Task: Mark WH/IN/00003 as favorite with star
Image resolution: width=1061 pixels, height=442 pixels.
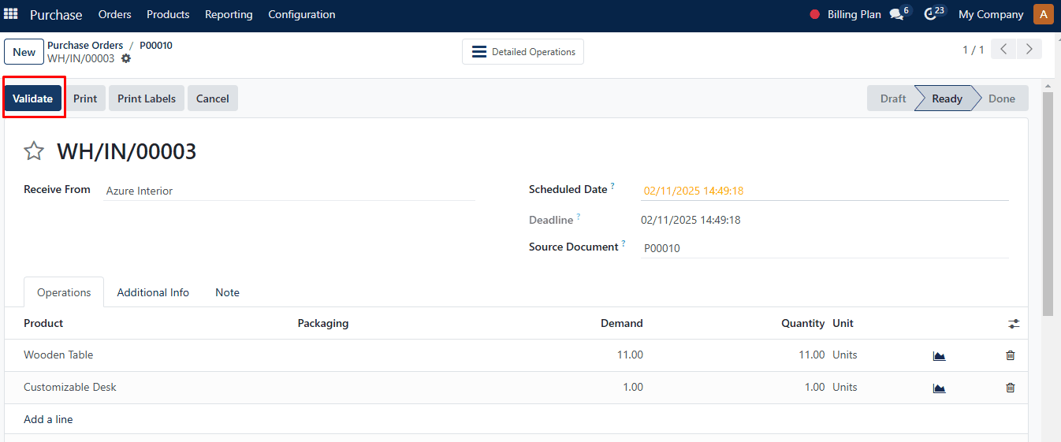Action: pos(34,151)
